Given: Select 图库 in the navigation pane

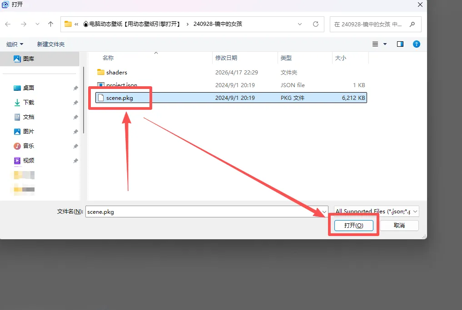Looking at the screenshot, I should pos(40,59).
